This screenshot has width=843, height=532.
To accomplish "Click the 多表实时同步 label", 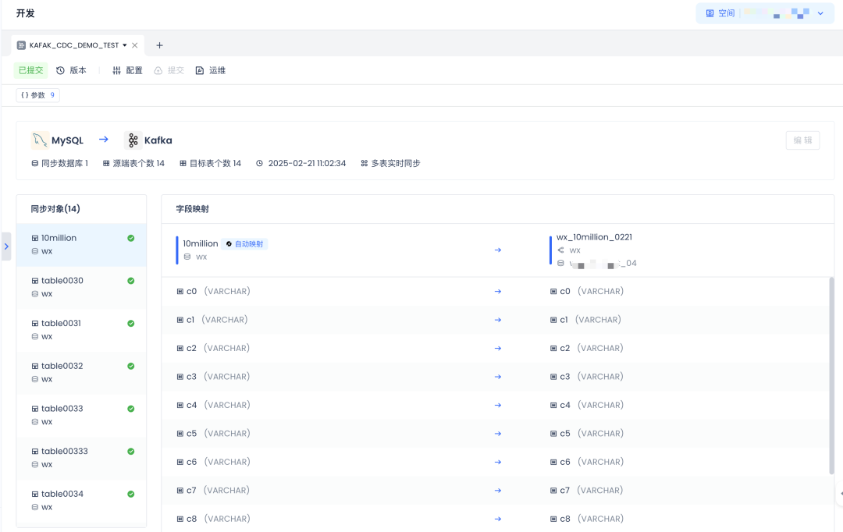I will tap(390, 163).
